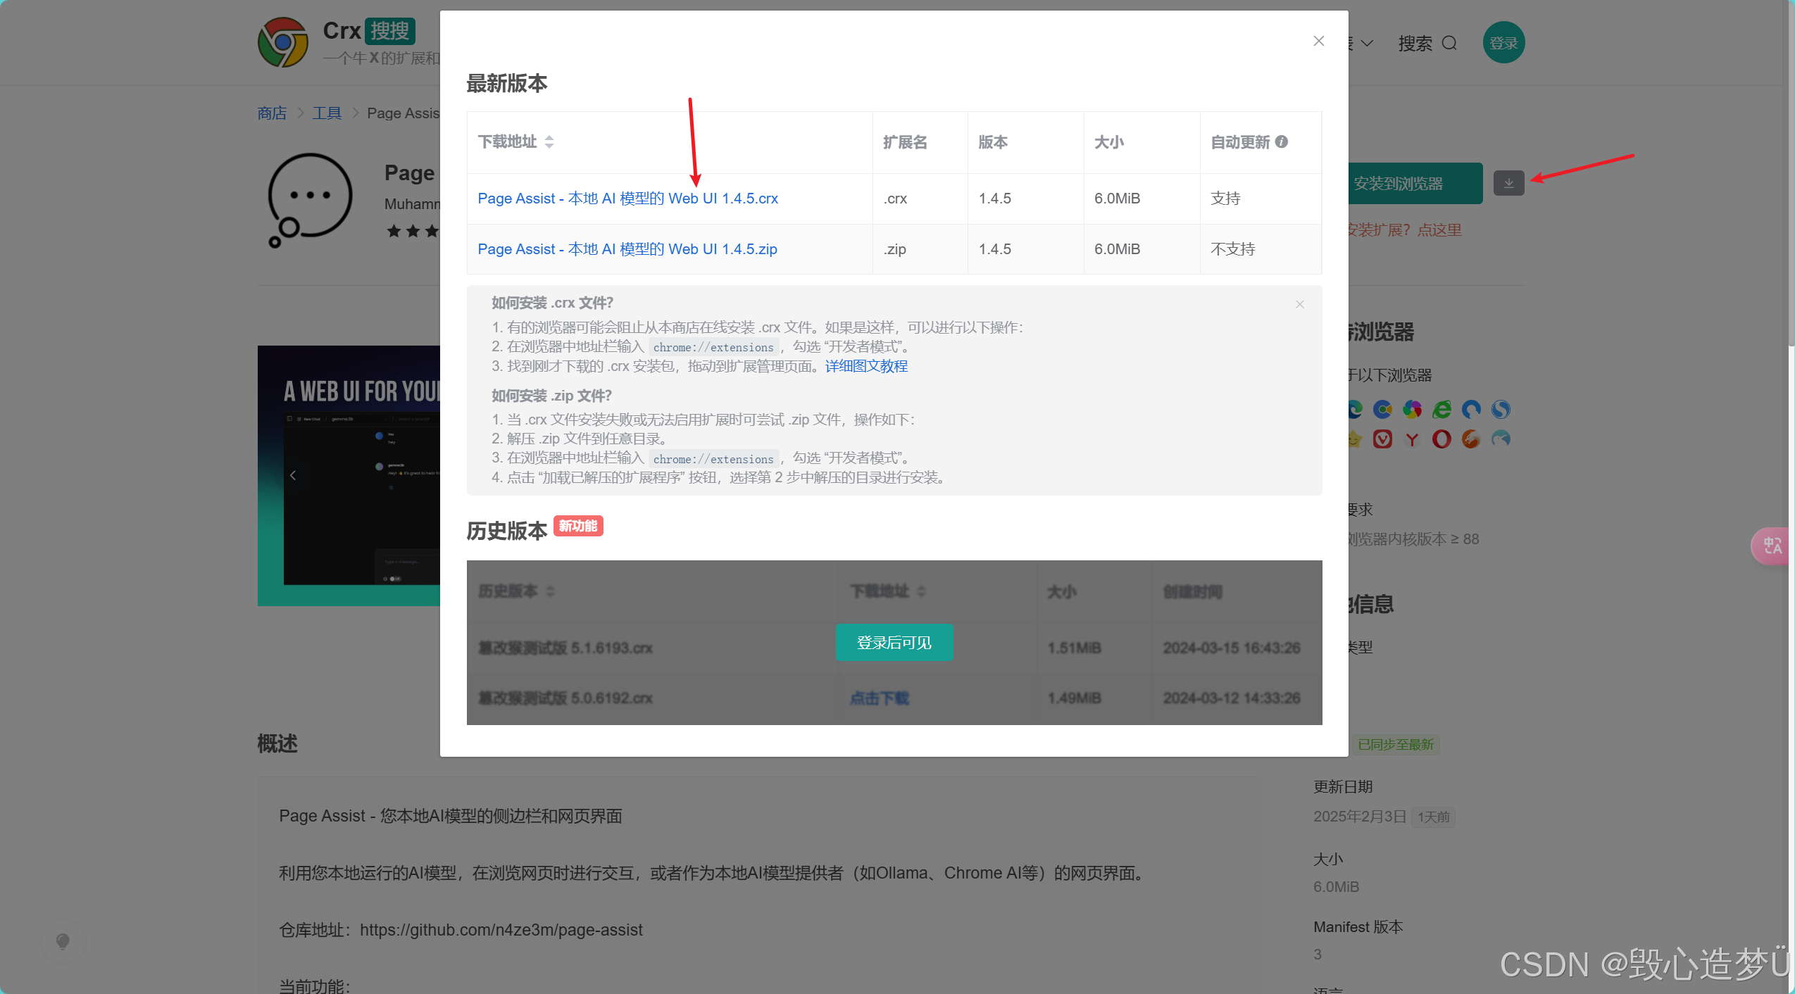Click the lightbulb icon at bottom left

point(63,941)
